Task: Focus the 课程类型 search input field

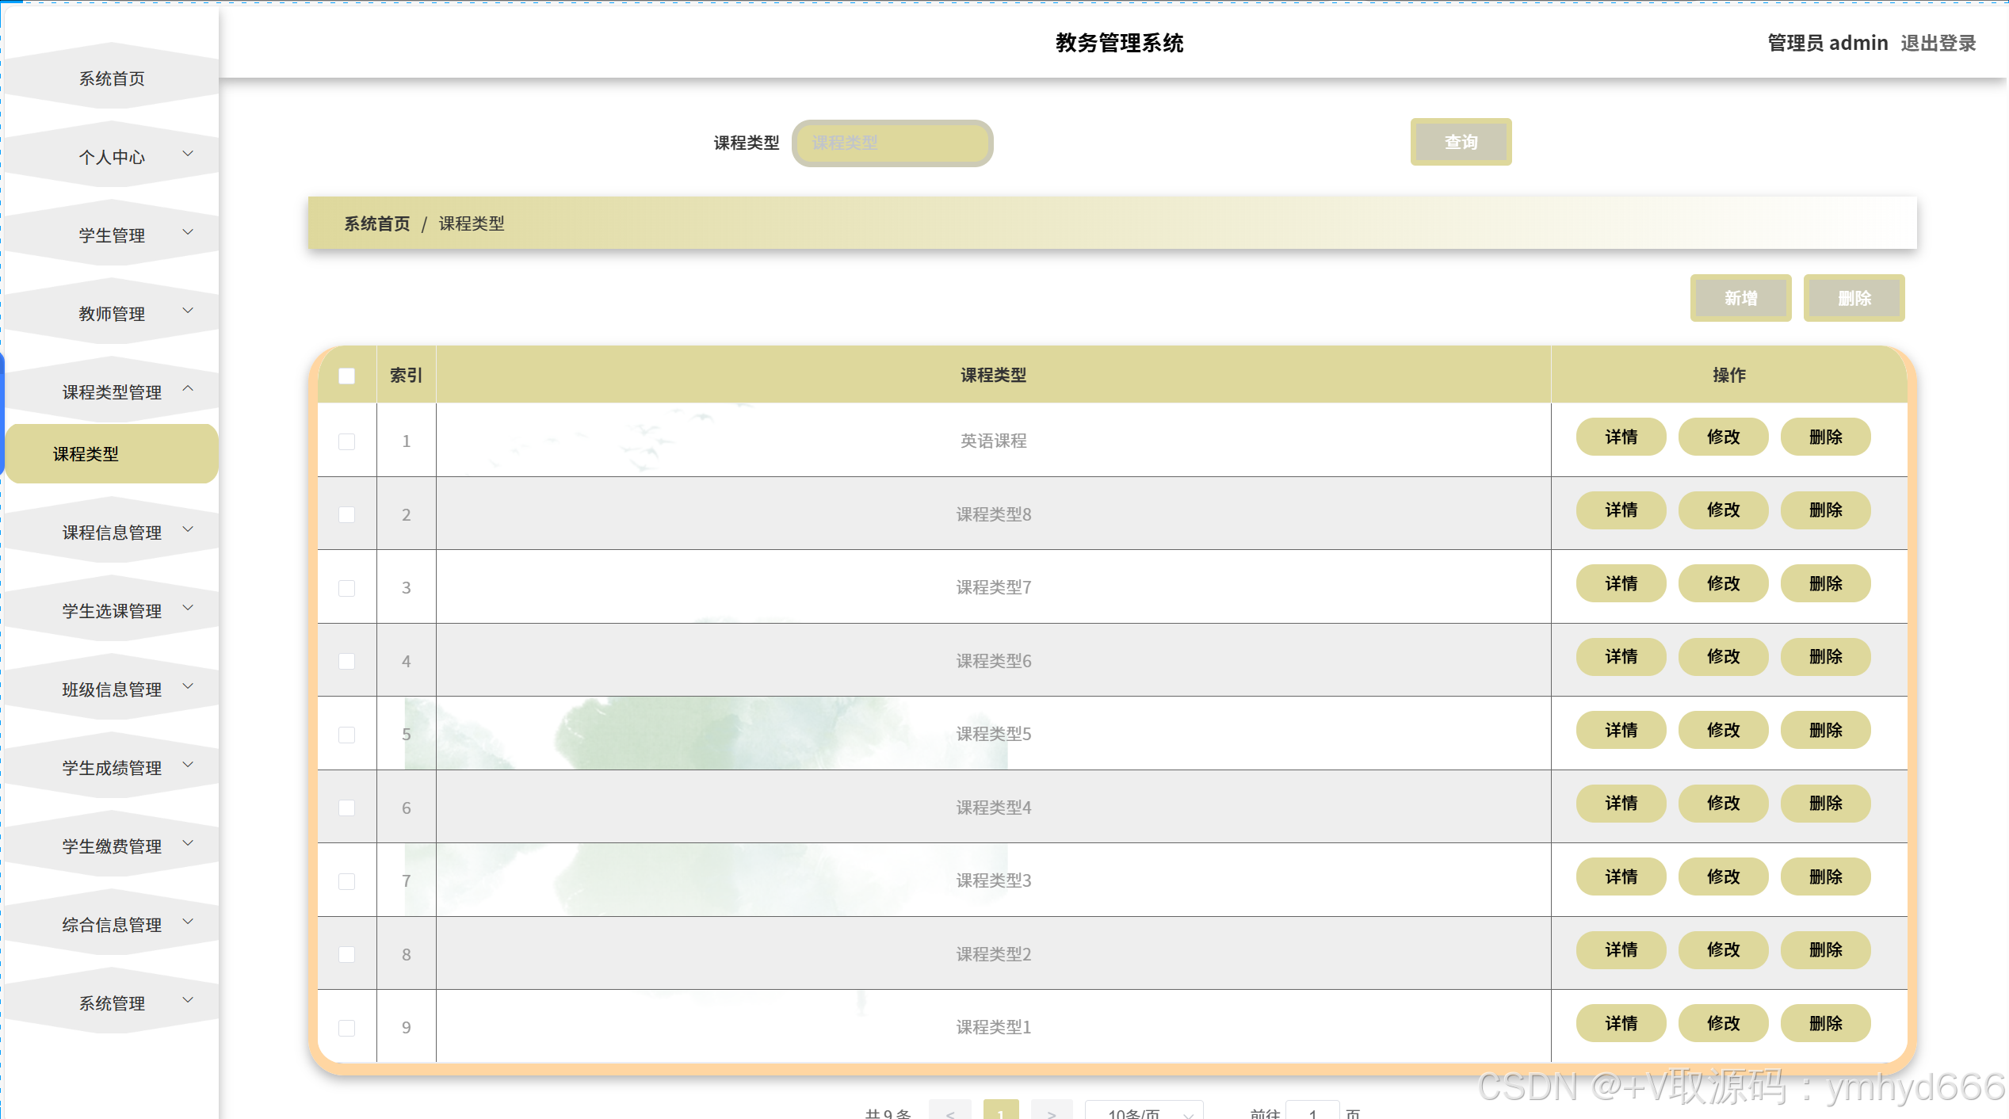Action: click(892, 143)
